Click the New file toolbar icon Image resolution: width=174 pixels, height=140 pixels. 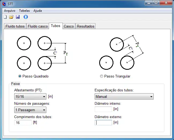[5, 17]
